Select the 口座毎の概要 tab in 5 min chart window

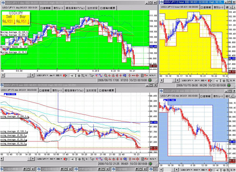pyautogui.click(x=107, y=90)
